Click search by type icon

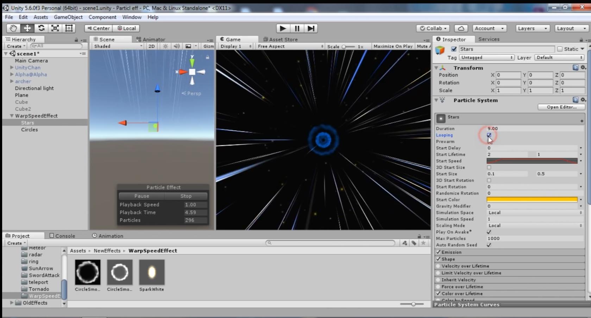[x=404, y=243]
